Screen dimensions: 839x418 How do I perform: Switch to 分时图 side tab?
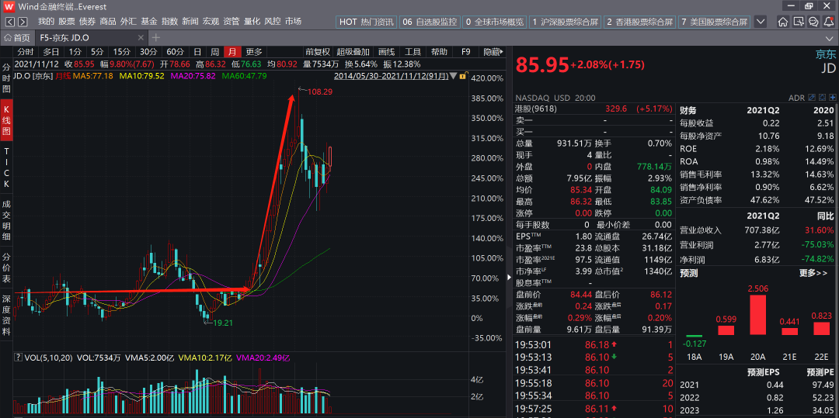click(6, 79)
